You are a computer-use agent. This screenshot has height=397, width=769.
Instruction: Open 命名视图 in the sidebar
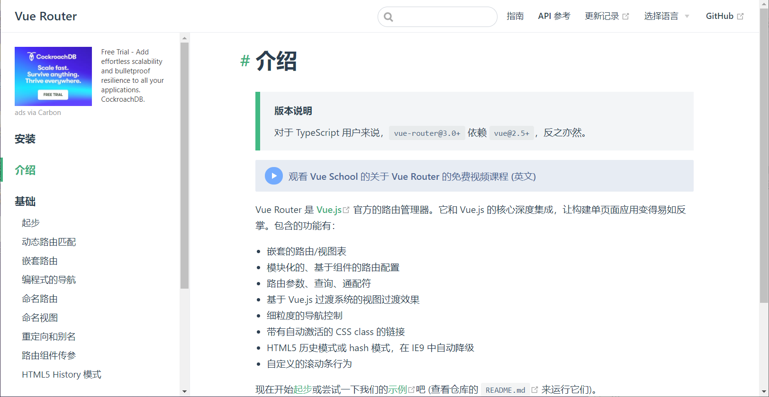40,318
